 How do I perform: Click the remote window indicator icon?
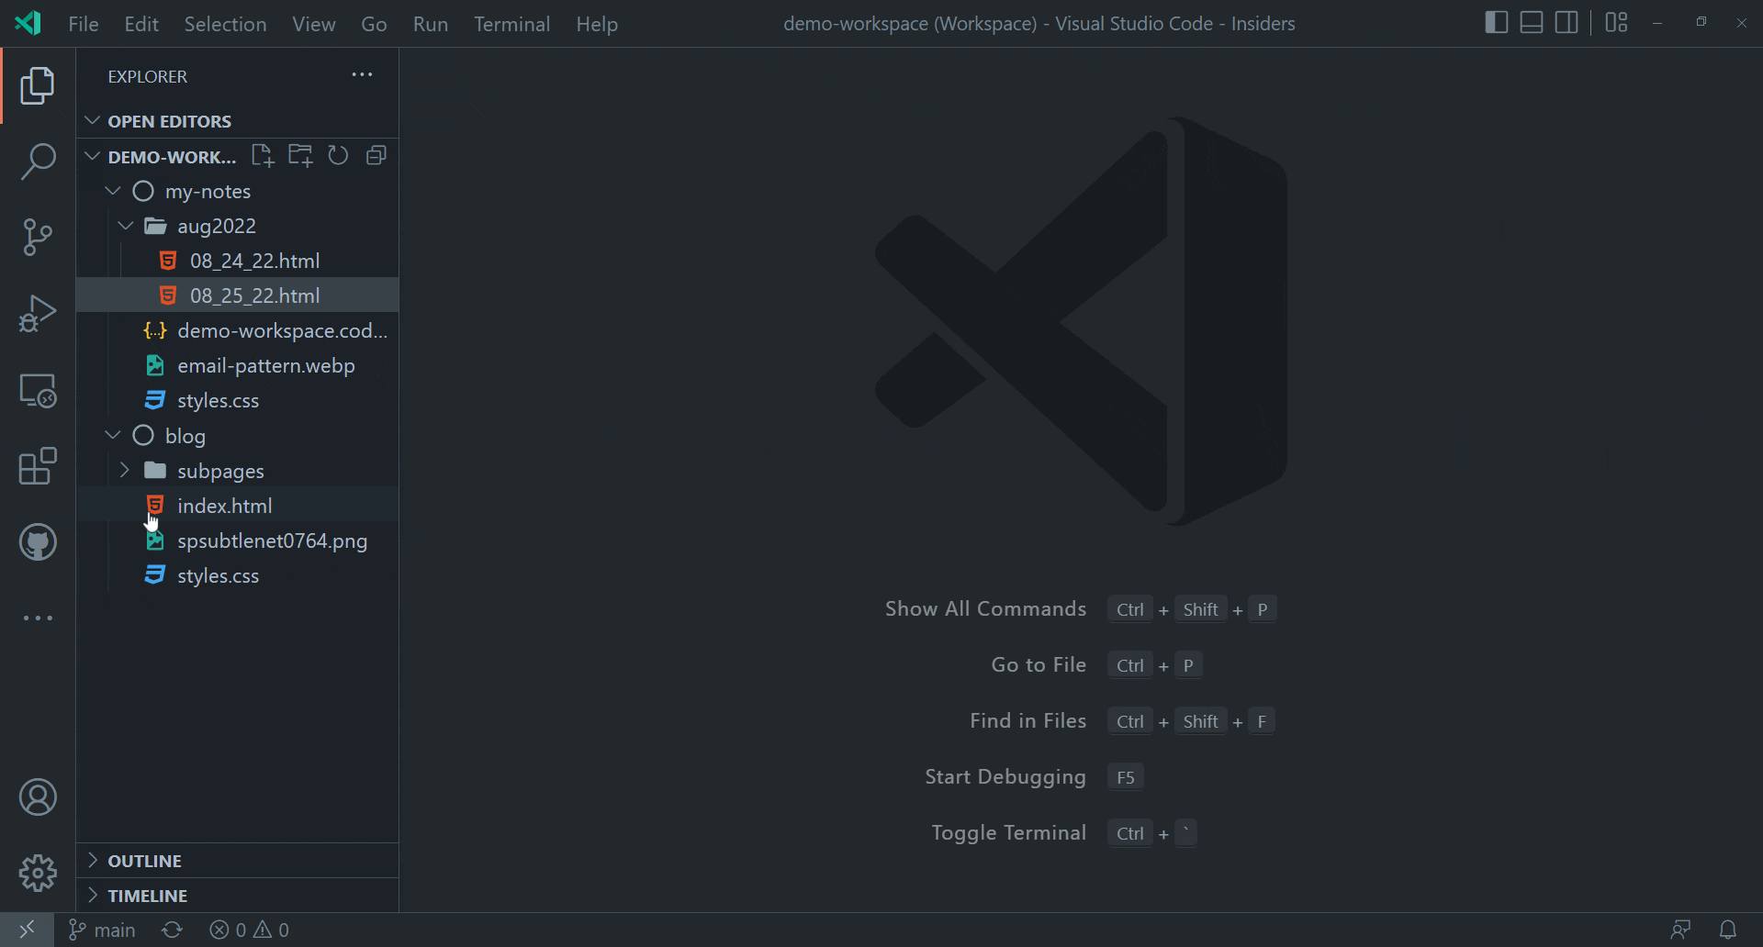[27, 930]
